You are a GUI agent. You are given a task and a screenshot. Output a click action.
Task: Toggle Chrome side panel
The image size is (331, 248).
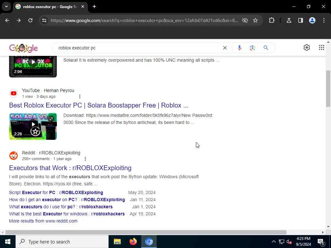coord(301,20)
